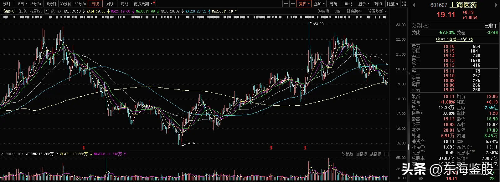The height and width of the screenshot is (182, 500).
Task: Toggle the H股 overlay
Action: point(338,11)
